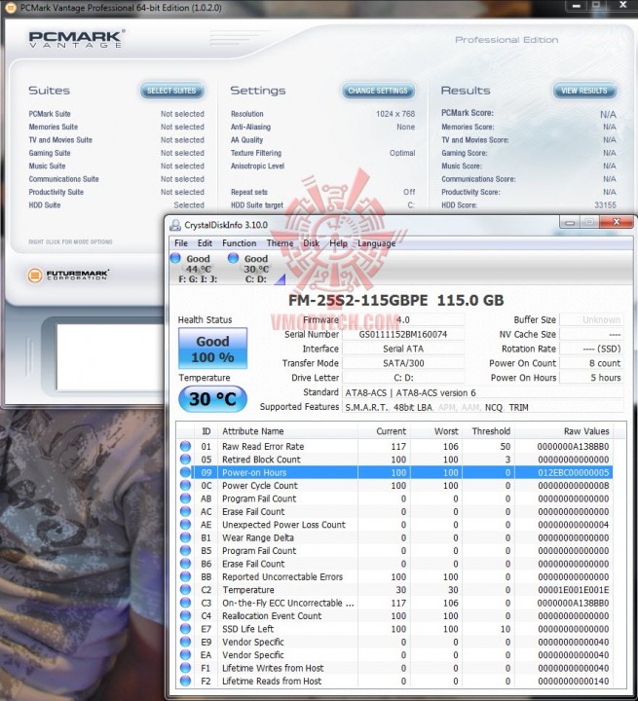
Task: Click the FM-25S2-115GBPE 115.0 GB drive title
Action: point(396,300)
